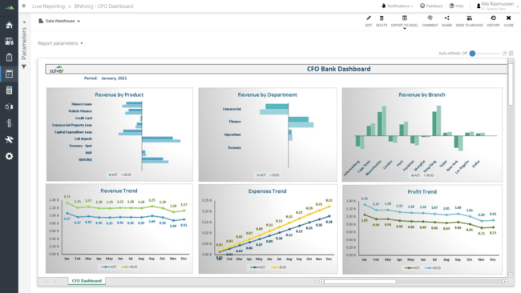Click the Finance label in Revenue by Department
The width and height of the screenshot is (521, 293).
click(235, 122)
